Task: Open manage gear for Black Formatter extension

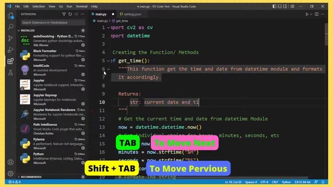Action: (x=83, y=60)
